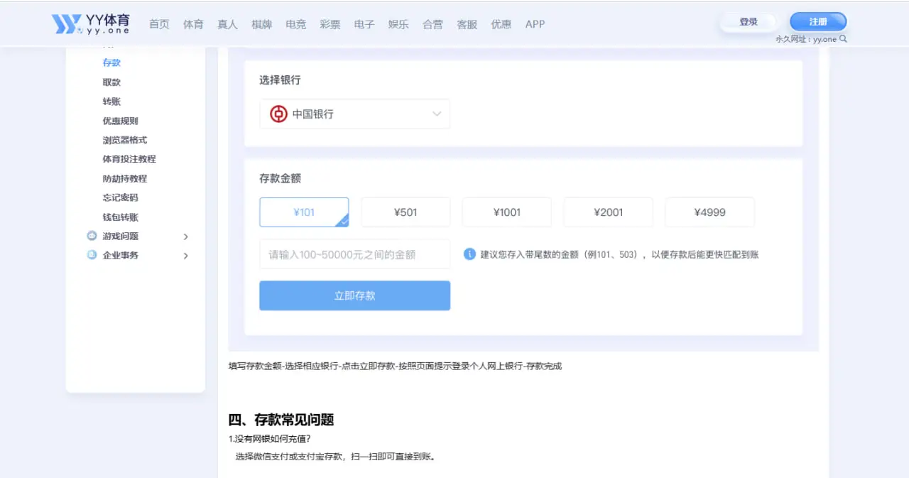
Task: Select the ¥1001 deposit amount
Action: point(506,212)
